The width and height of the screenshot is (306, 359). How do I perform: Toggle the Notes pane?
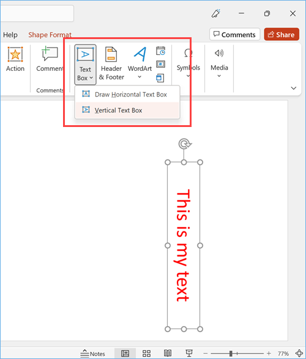point(93,354)
